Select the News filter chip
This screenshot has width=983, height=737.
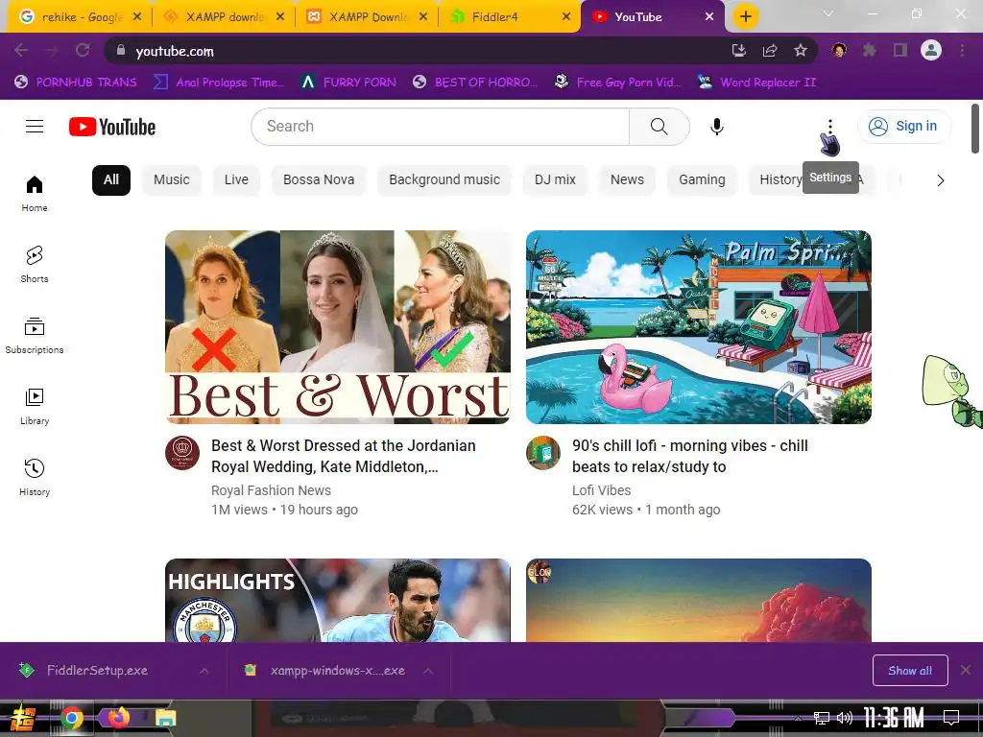point(627,179)
